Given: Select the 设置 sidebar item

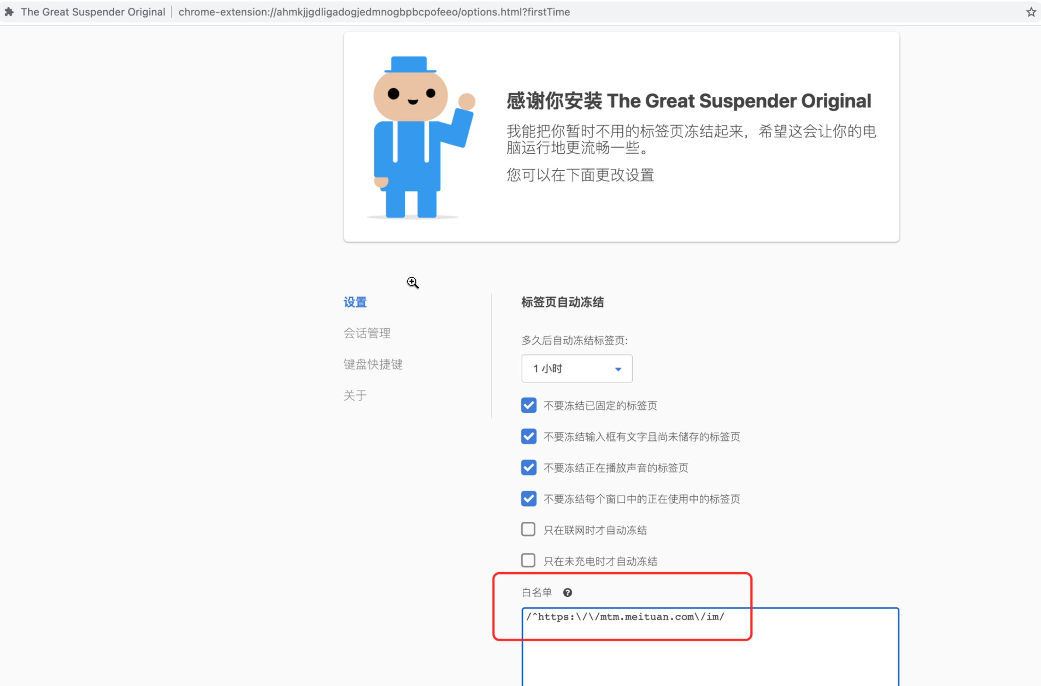Looking at the screenshot, I should pos(355,302).
